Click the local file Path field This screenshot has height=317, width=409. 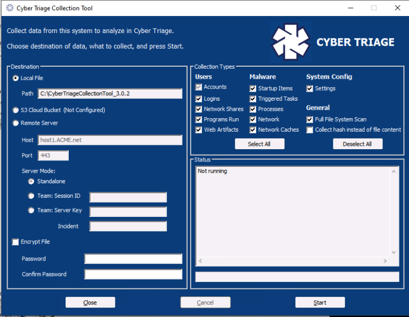pyautogui.click(x=110, y=94)
